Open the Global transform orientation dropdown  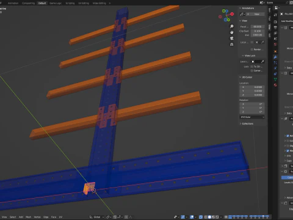96,217
